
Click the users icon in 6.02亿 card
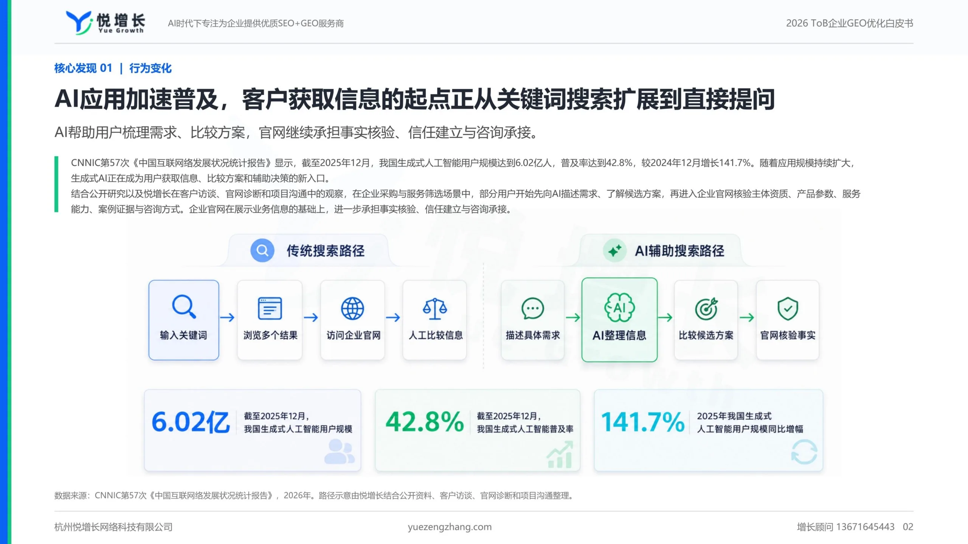339,451
